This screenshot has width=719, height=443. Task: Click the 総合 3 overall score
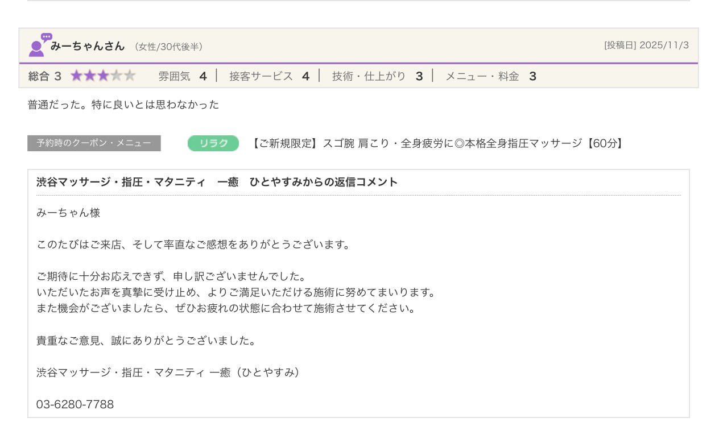(45, 76)
